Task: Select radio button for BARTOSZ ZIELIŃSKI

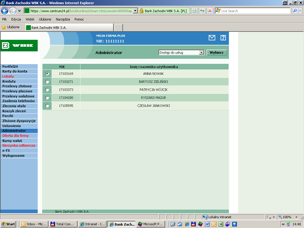Action: click(x=47, y=82)
